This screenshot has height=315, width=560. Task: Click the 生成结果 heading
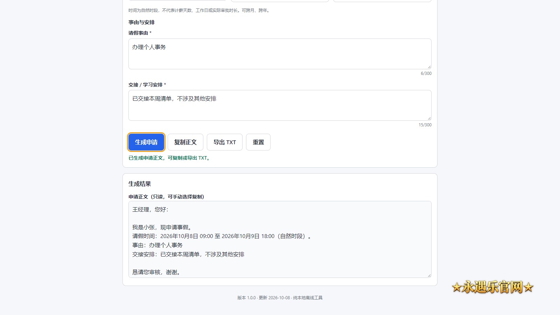[x=140, y=184]
